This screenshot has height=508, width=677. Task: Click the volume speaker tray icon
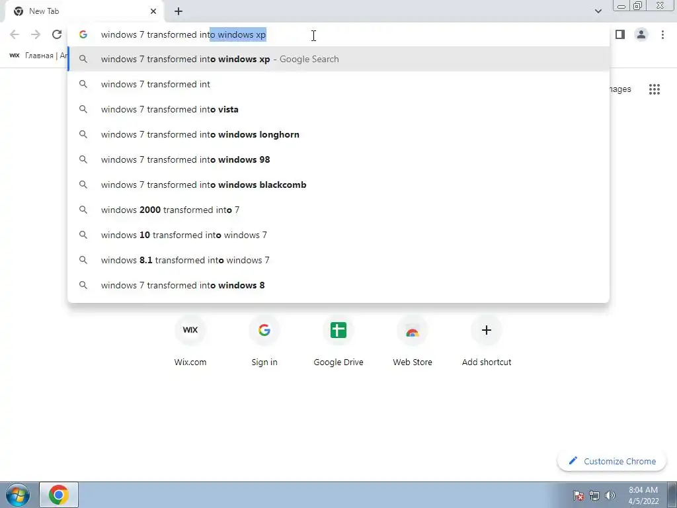click(610, 495)
